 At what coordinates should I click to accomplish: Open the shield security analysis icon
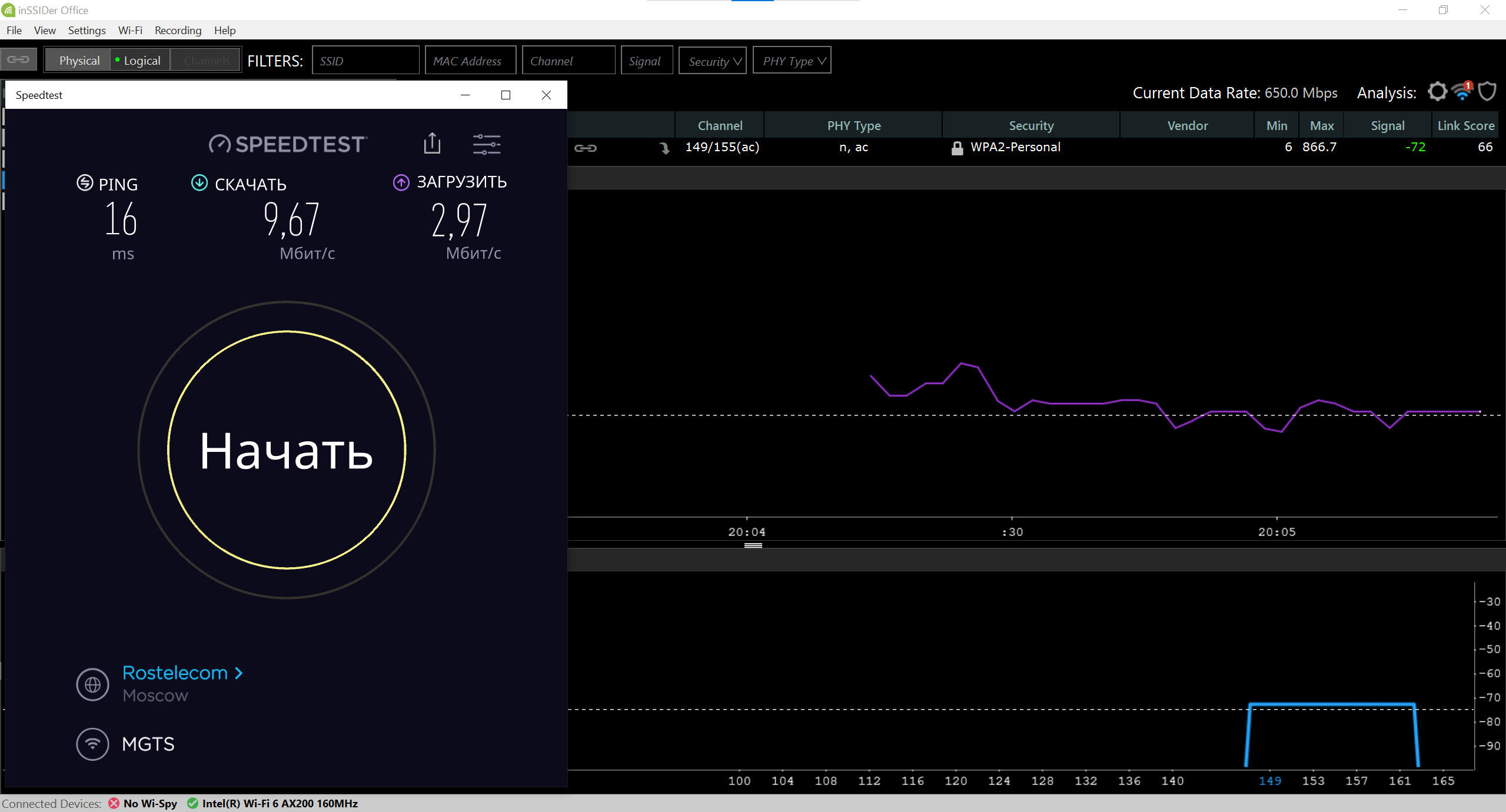point(1487,92)
